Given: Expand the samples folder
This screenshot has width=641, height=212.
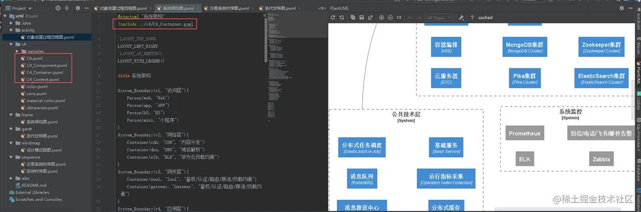Looking at the screenshot, I should point(18,51).
